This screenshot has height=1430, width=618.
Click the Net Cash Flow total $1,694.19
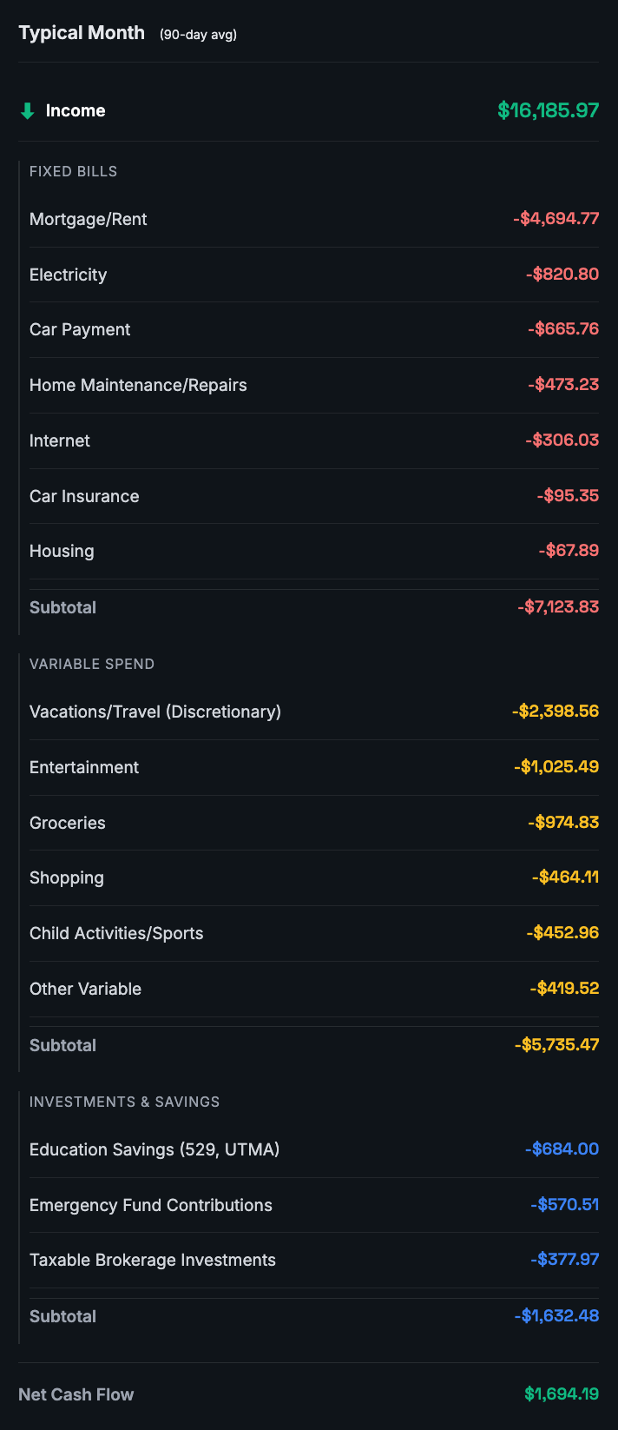coord(562,1394)
